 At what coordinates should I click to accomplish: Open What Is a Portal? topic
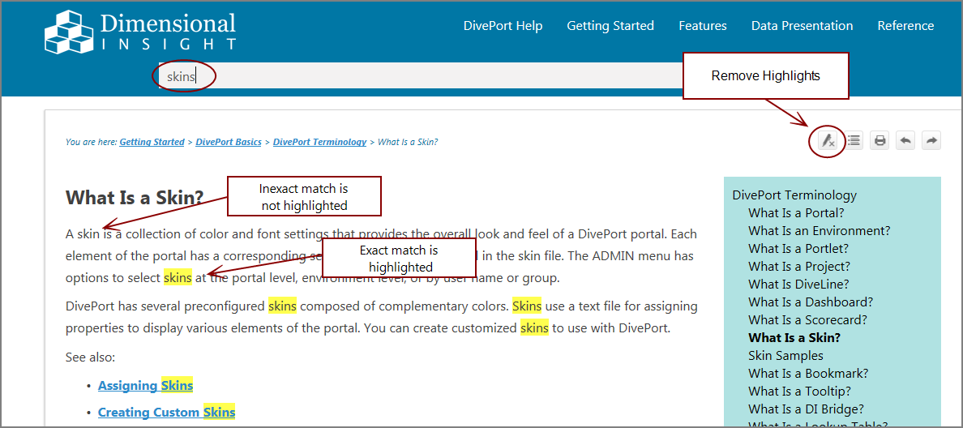(x=796, y=213)
